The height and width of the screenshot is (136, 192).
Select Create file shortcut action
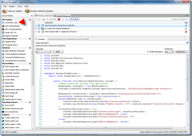[x=11, y=76]
